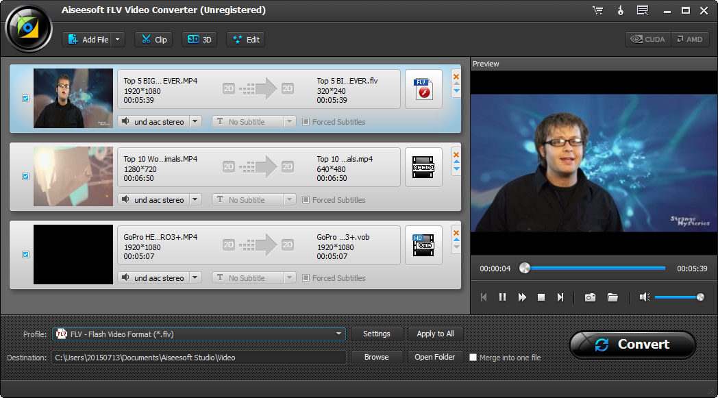Screen dimensions: 718x398
Task: Click the preview playhead knob
Action: tap(525, 269)
